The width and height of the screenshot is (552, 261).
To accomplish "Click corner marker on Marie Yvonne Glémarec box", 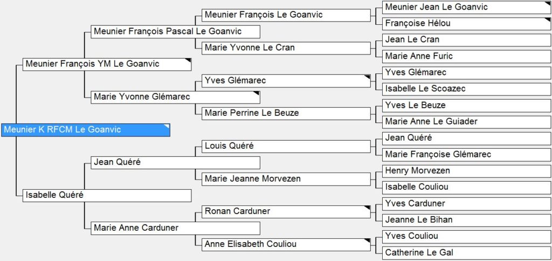I will (257, 93).
